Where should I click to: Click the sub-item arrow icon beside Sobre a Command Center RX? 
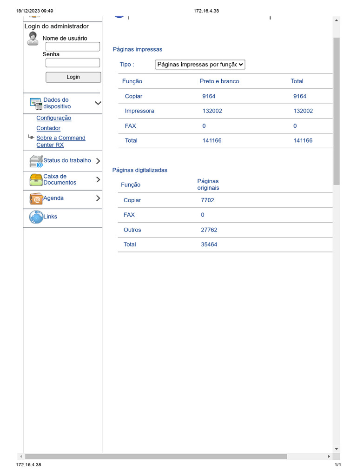tap(31, 137)
